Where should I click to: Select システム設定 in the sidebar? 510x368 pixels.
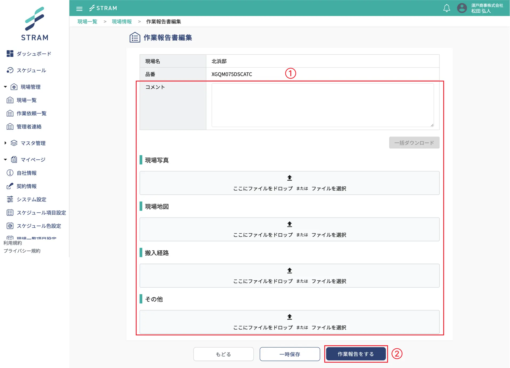(31, 199)
